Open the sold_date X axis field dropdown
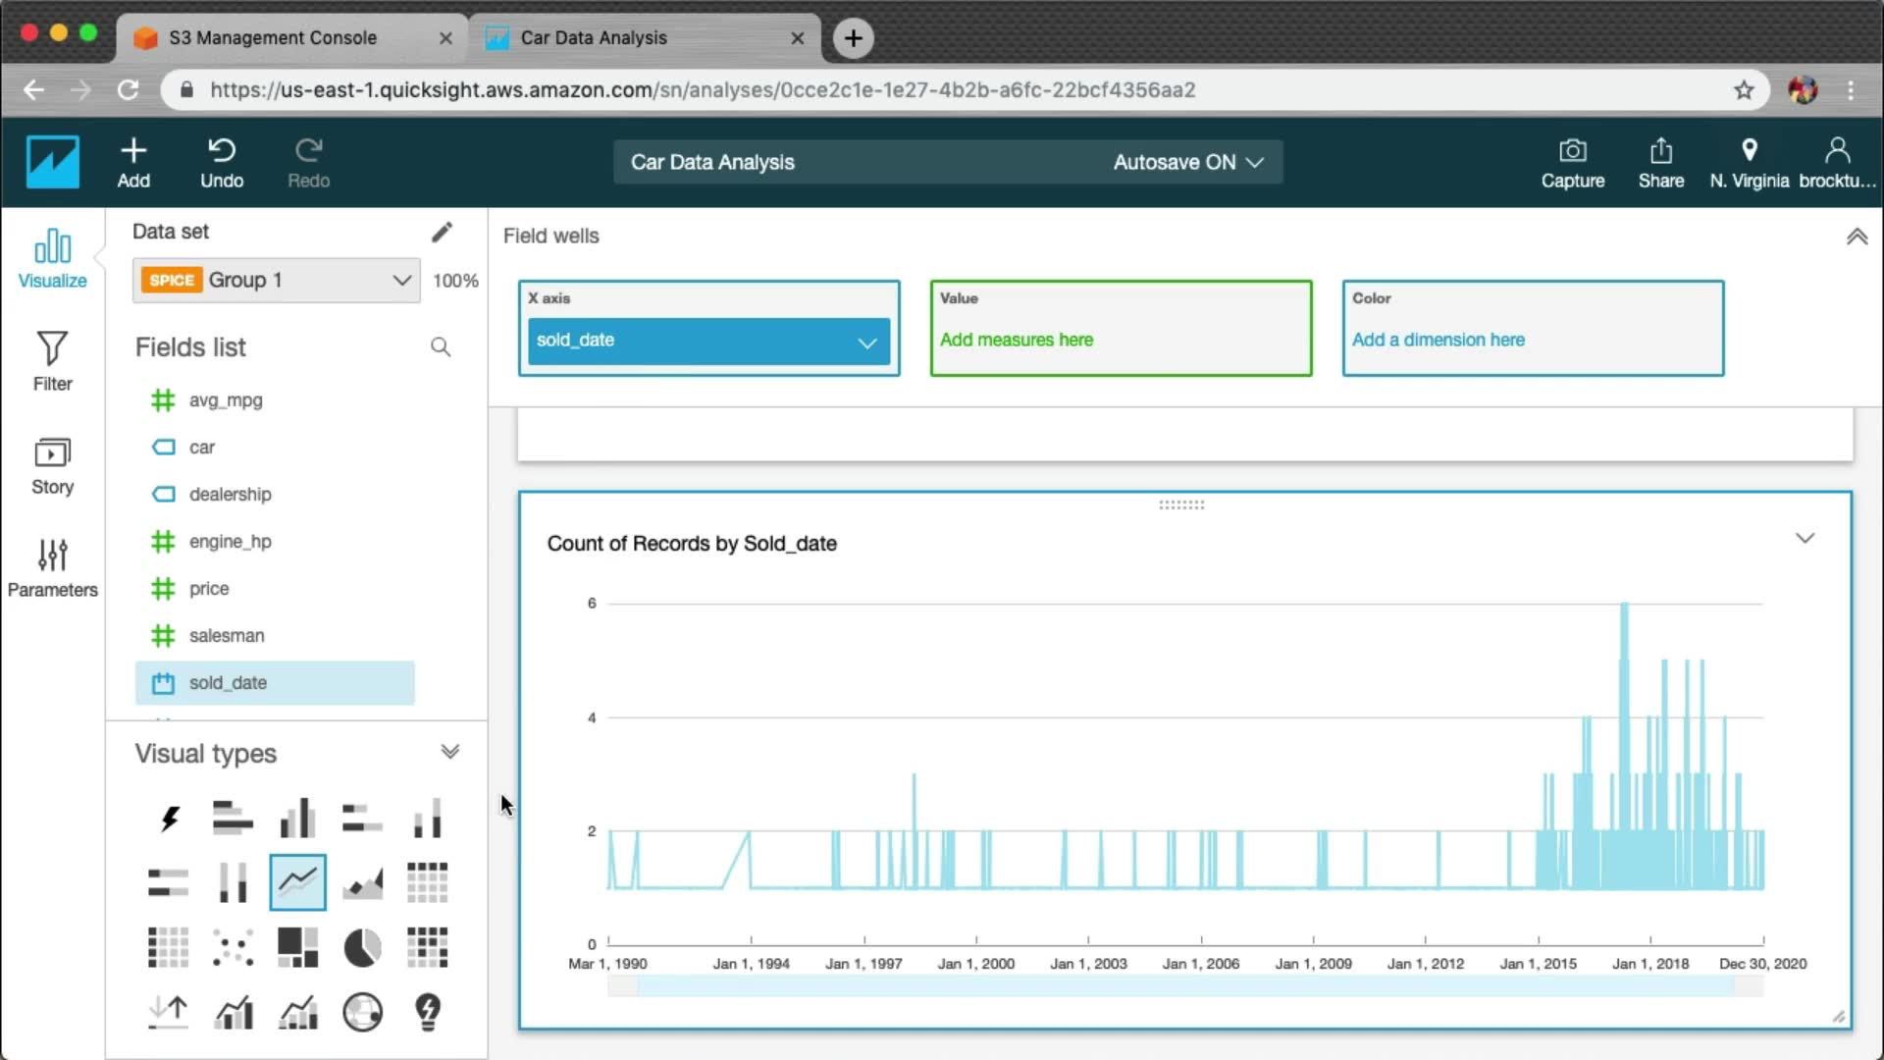This screenshot has height=1060, width=1884. [866, 342]
